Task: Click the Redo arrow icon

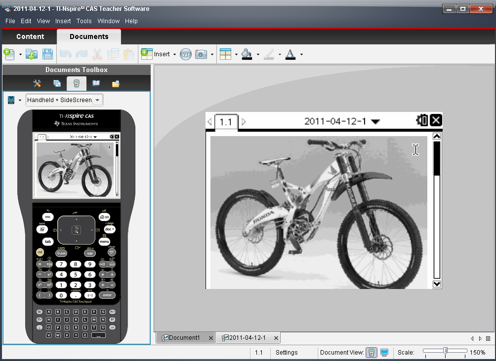Action: point(82,54)
